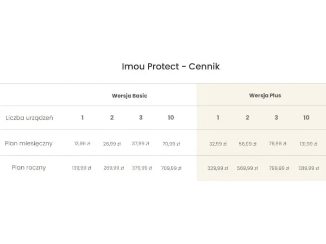Click the 79,99 zł price cell

click(x=277, y=144)
